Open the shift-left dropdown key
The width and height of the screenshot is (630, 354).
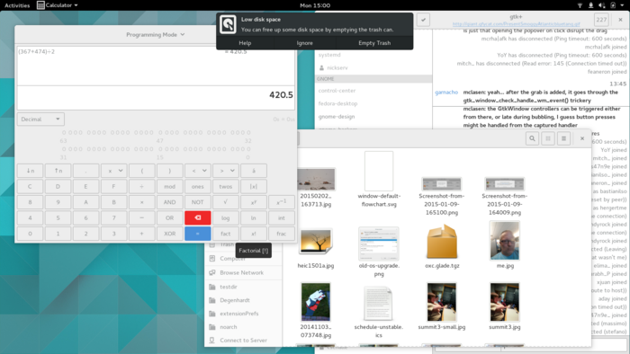[x=197, y=171]
